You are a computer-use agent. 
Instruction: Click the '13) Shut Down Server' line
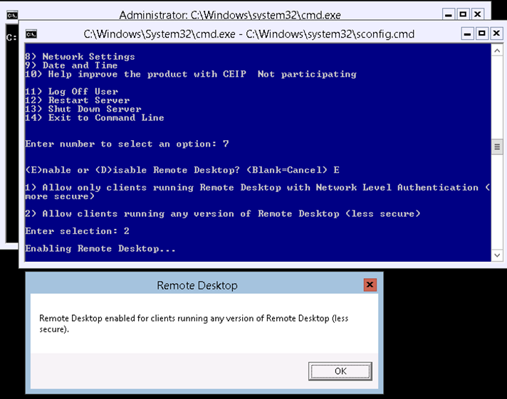(83, 109)
